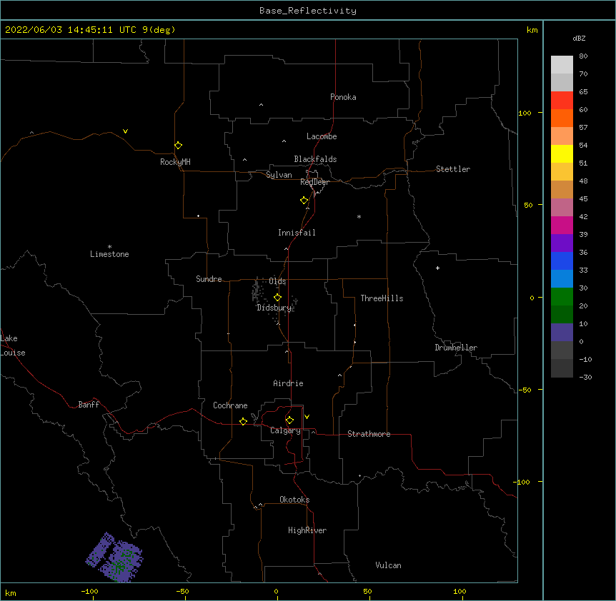Image resolution: width=616 pixels, height=601 pixels.
Task: Click the Banff label
Action: click(x=89, y=405)
